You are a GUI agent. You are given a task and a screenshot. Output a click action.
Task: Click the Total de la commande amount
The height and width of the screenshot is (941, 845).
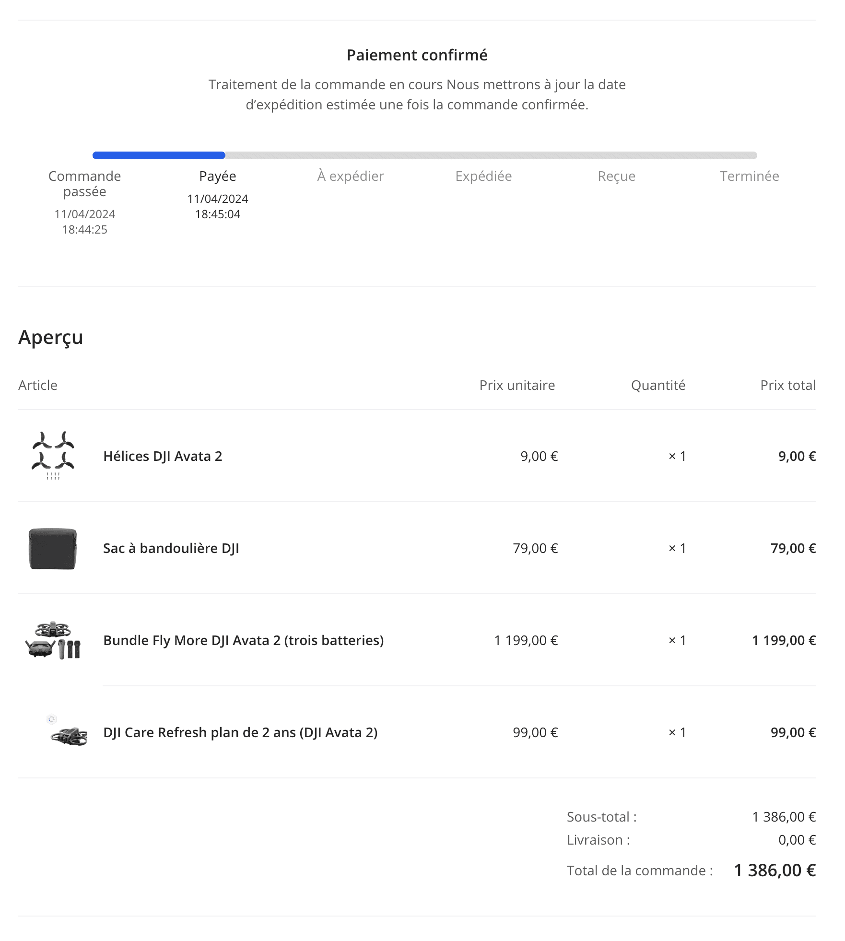[775, 870]
